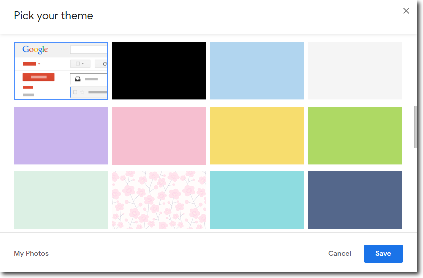The height and width of the screenshot is (278, 423).
Task: Click the vertical scrollbar thumb
Action: (416, 126)
